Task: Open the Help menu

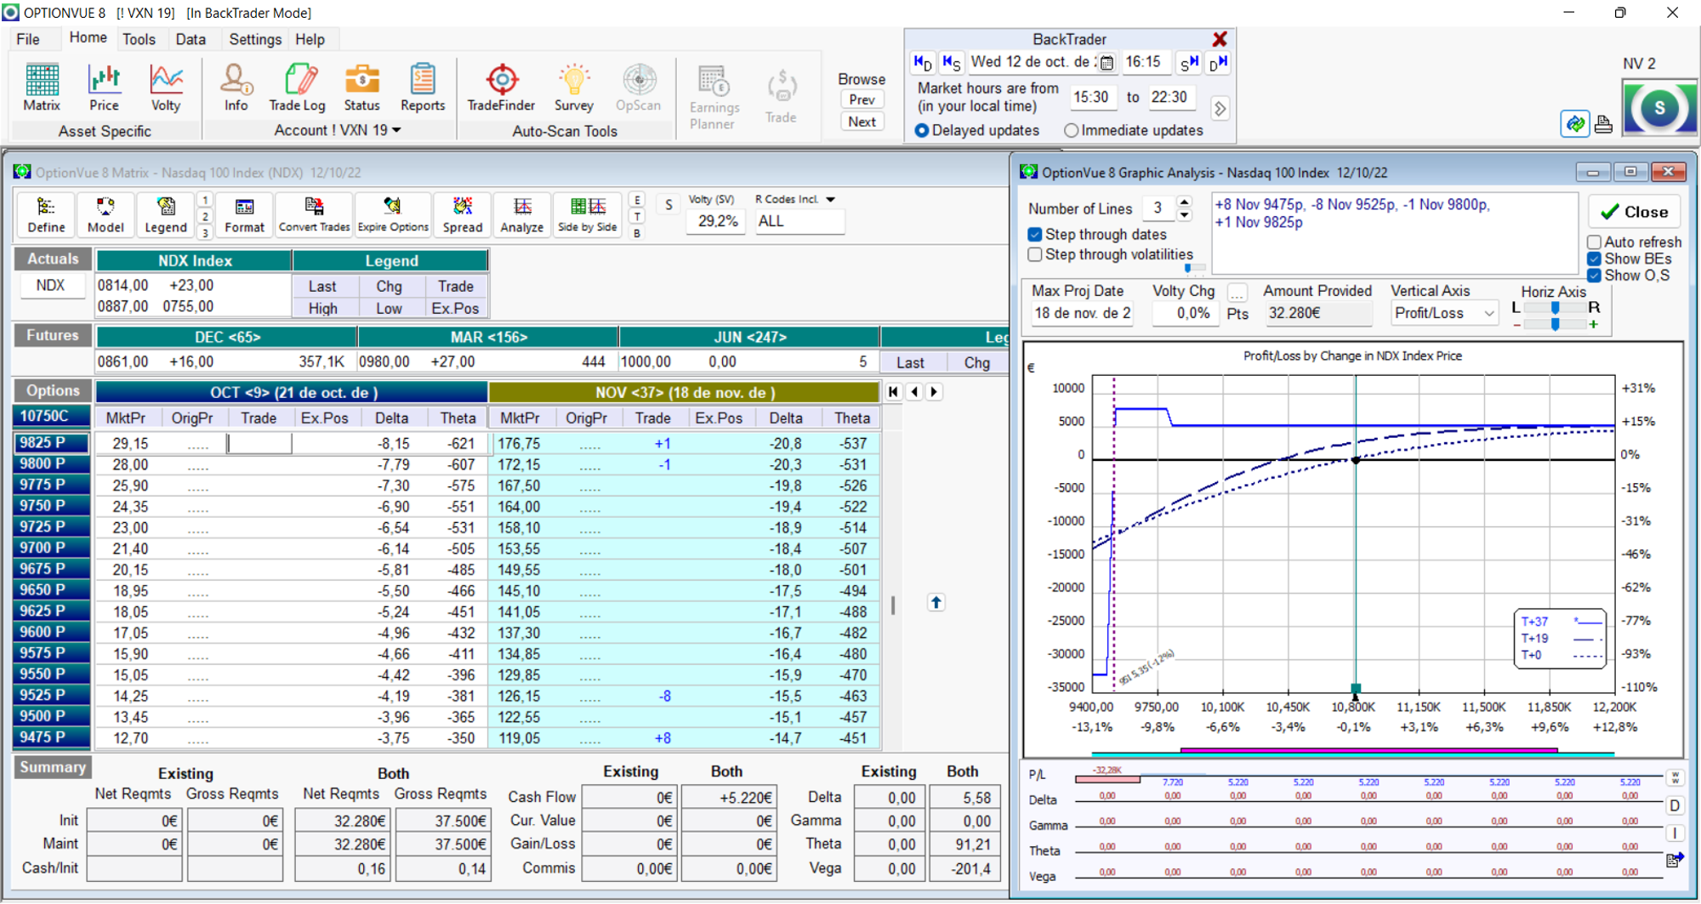Action: (x=310, y=39)
